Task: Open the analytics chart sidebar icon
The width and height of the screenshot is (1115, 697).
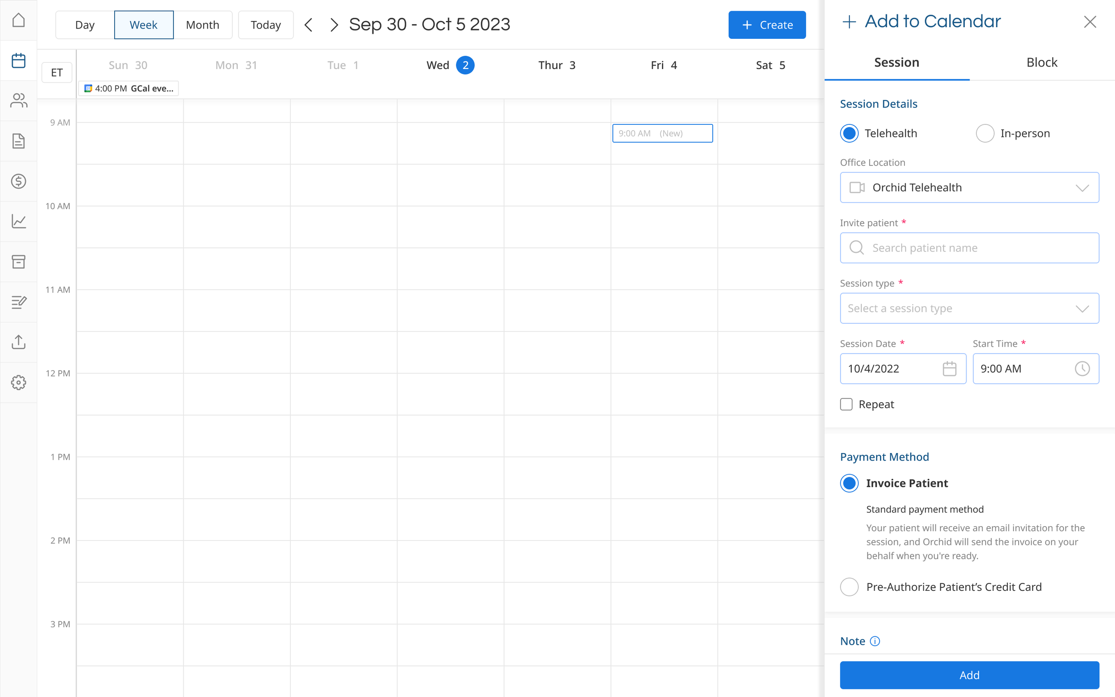Action: click(x=18, y=221)
